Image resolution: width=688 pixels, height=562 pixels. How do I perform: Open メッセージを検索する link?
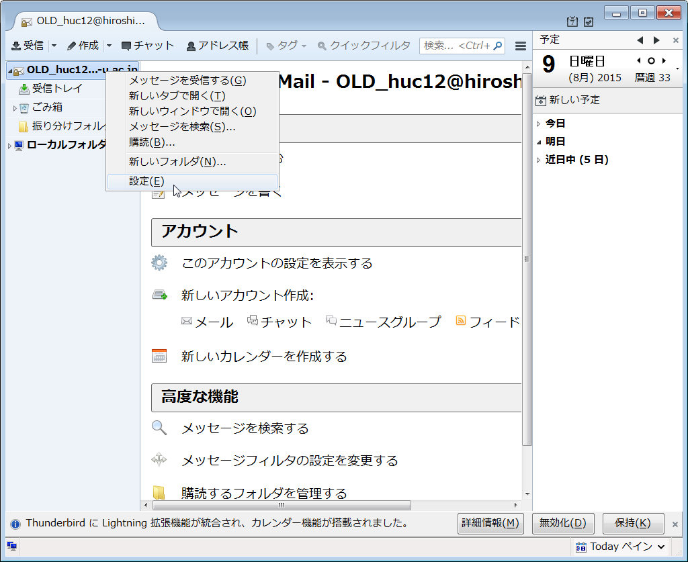tap(245, 428)
